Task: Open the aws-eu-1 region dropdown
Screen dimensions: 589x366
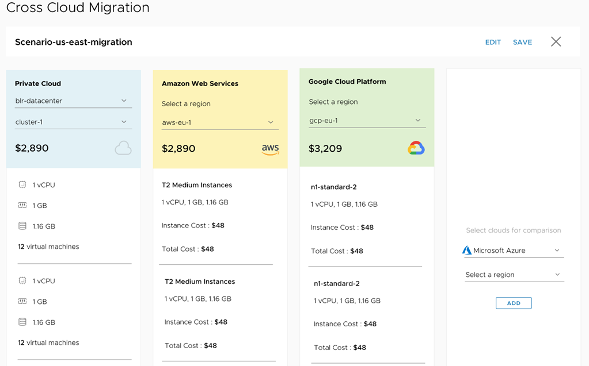Action: coord(219,122)
